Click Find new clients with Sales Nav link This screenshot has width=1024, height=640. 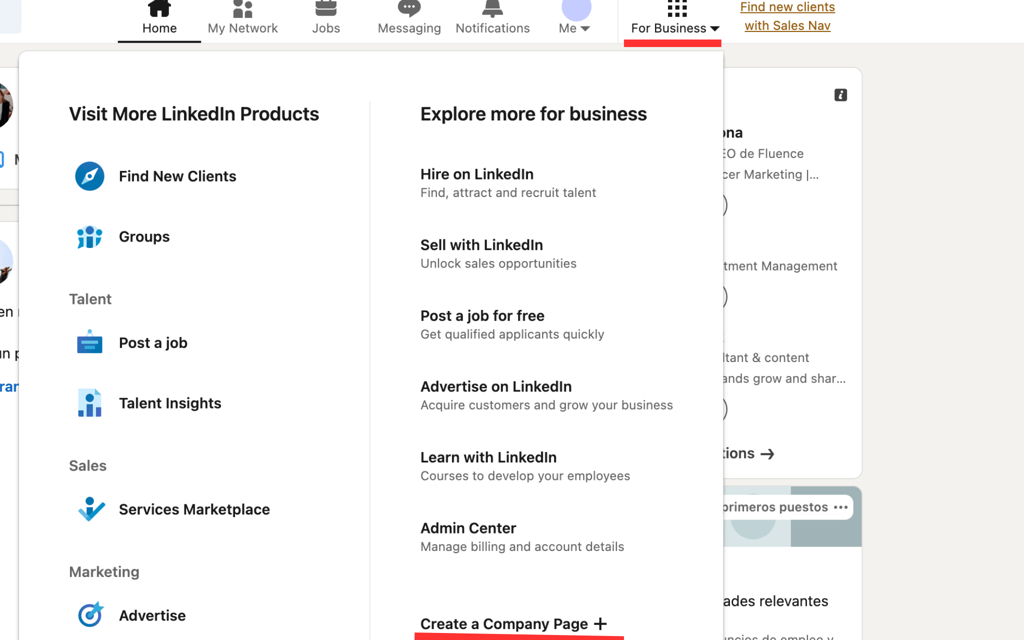pos(787,16)
